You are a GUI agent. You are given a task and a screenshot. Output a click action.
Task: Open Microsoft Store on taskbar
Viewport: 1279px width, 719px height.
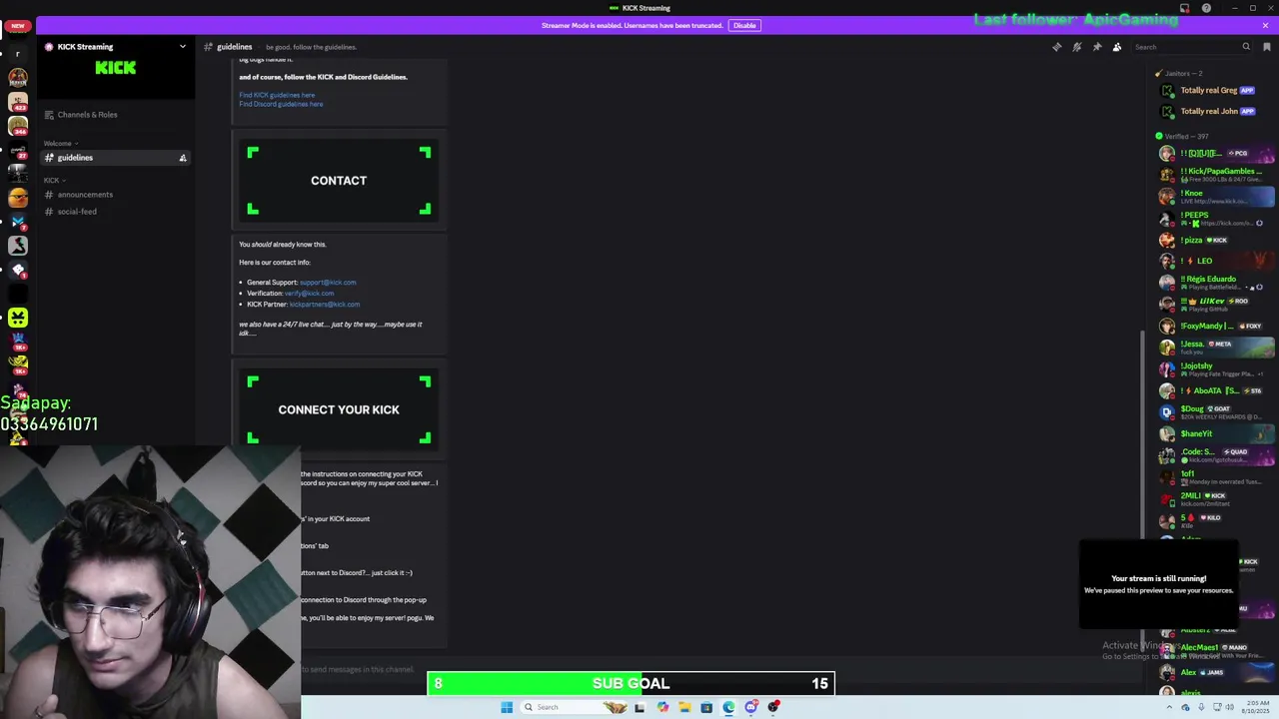pos(706,707)
